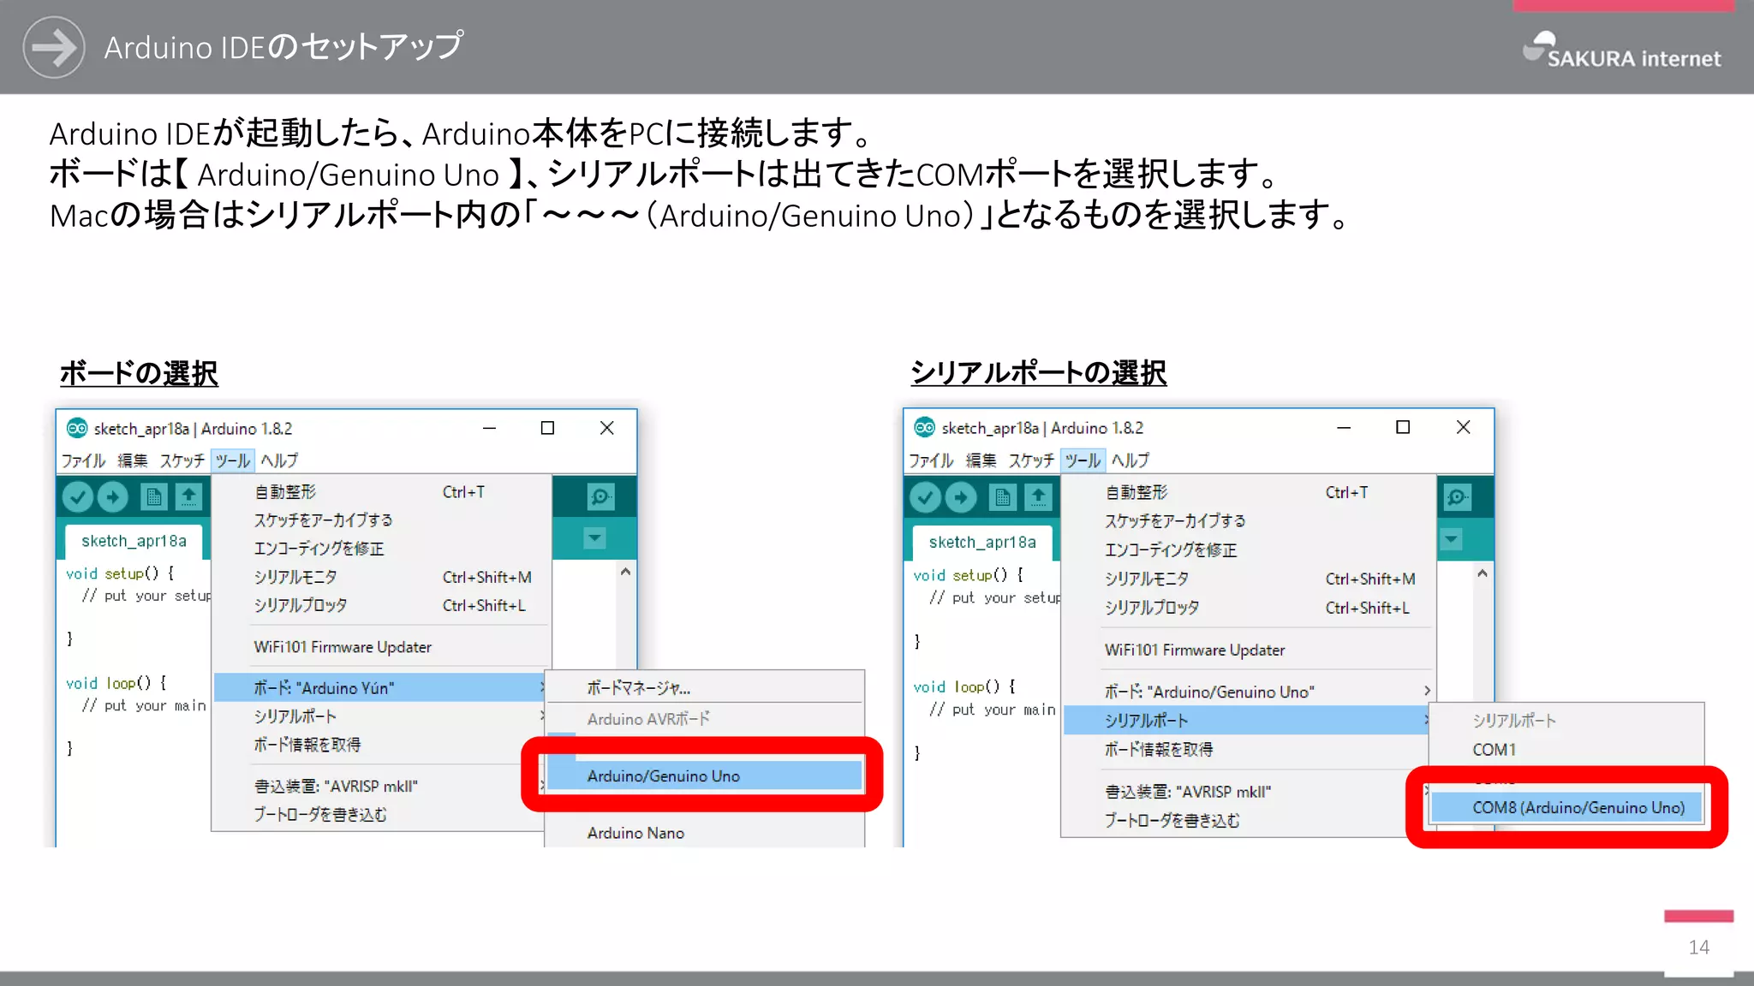Click Upload arrow button in left Arduino window
This screenshot has height=986, width=1754.
[113, 496]
